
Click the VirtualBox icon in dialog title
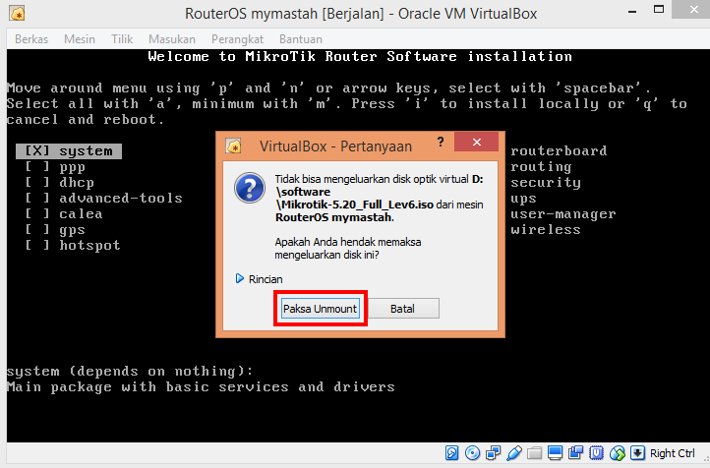pyautogui.click(x=234, y=146)
